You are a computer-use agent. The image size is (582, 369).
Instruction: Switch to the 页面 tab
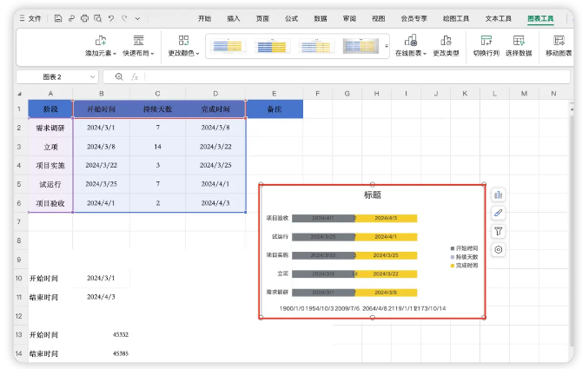tap(262, 18)
